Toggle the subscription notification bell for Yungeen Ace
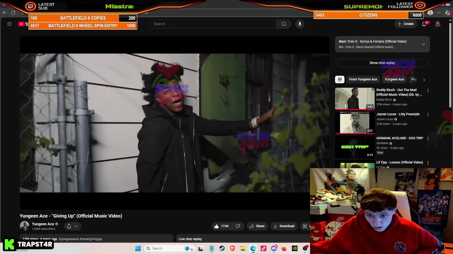 pos(72,226)
